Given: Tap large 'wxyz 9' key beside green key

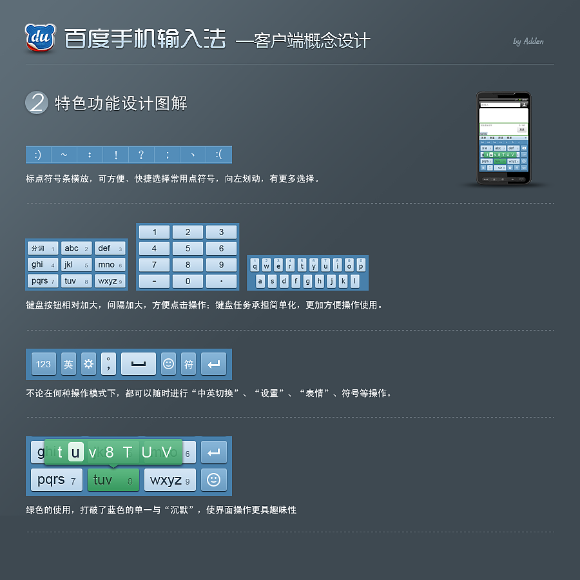Looking at the screenshot, I should coord(170,479).
